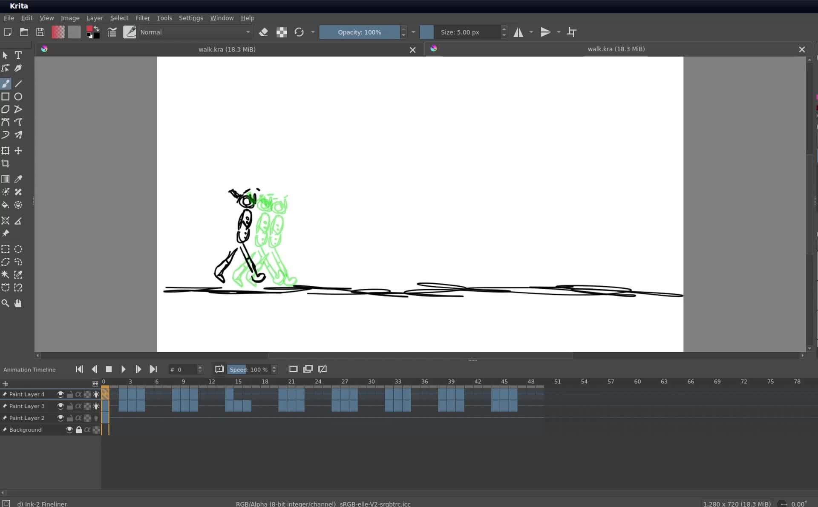Play the animation

(123, 369)
